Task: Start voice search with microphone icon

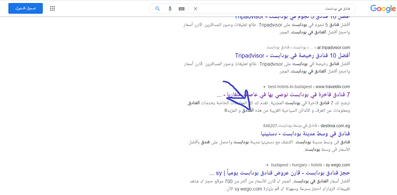Action: point(170,9)
